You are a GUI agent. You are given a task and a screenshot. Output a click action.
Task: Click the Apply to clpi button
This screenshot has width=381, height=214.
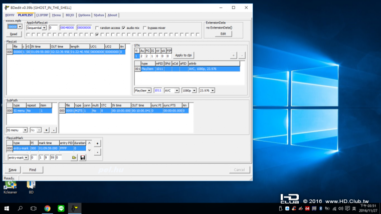pos(183,55)
